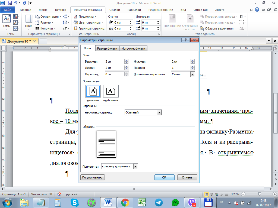Screen dimensions: 278x208
Task: Open the русский language status indicator
Action: 72,194
